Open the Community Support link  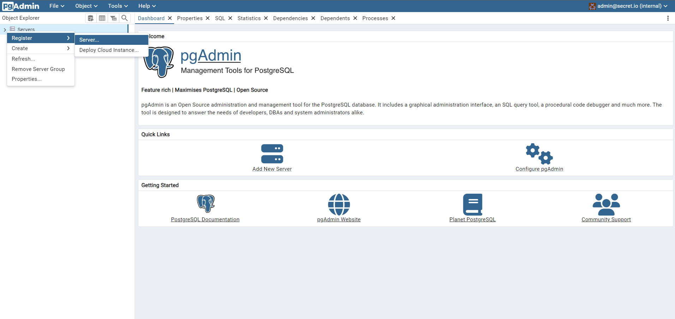[x=606, y=219]
